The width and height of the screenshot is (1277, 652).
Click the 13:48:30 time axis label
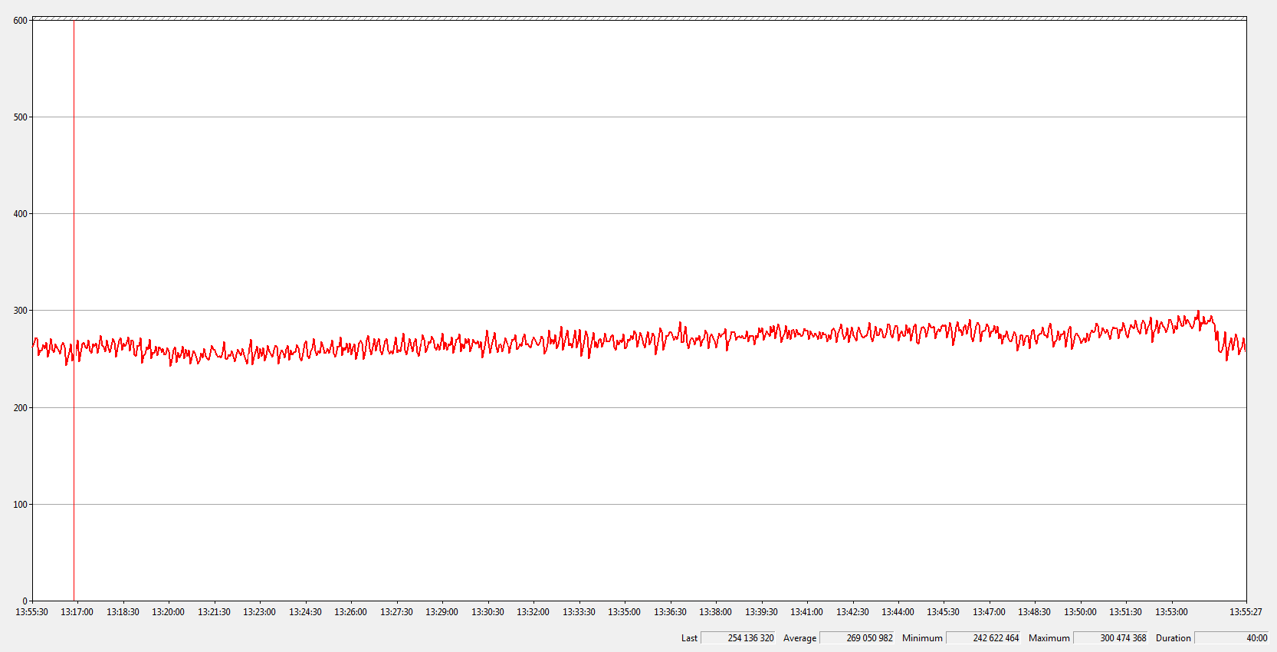1034,612
